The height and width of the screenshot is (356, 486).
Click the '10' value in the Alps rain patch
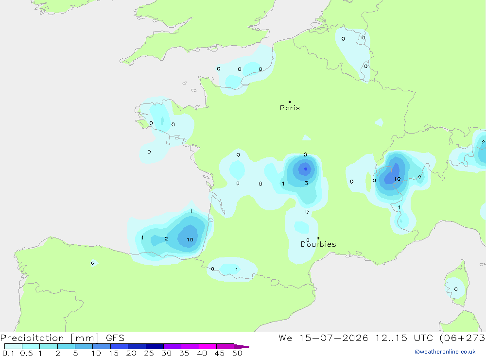coord(398,179)
